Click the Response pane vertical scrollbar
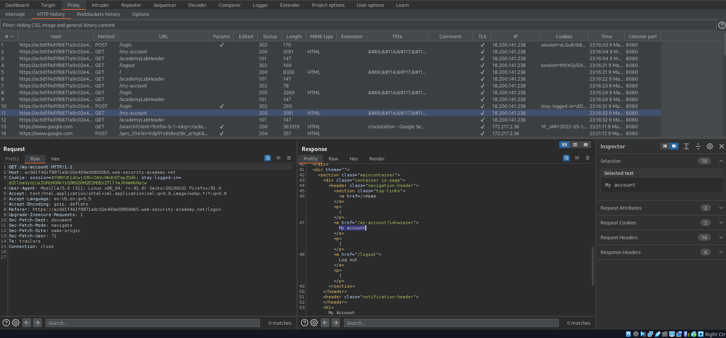This screenshot has width=726, height=338. (593, 266)
